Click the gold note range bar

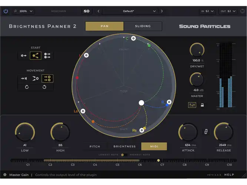coord(91,161)
